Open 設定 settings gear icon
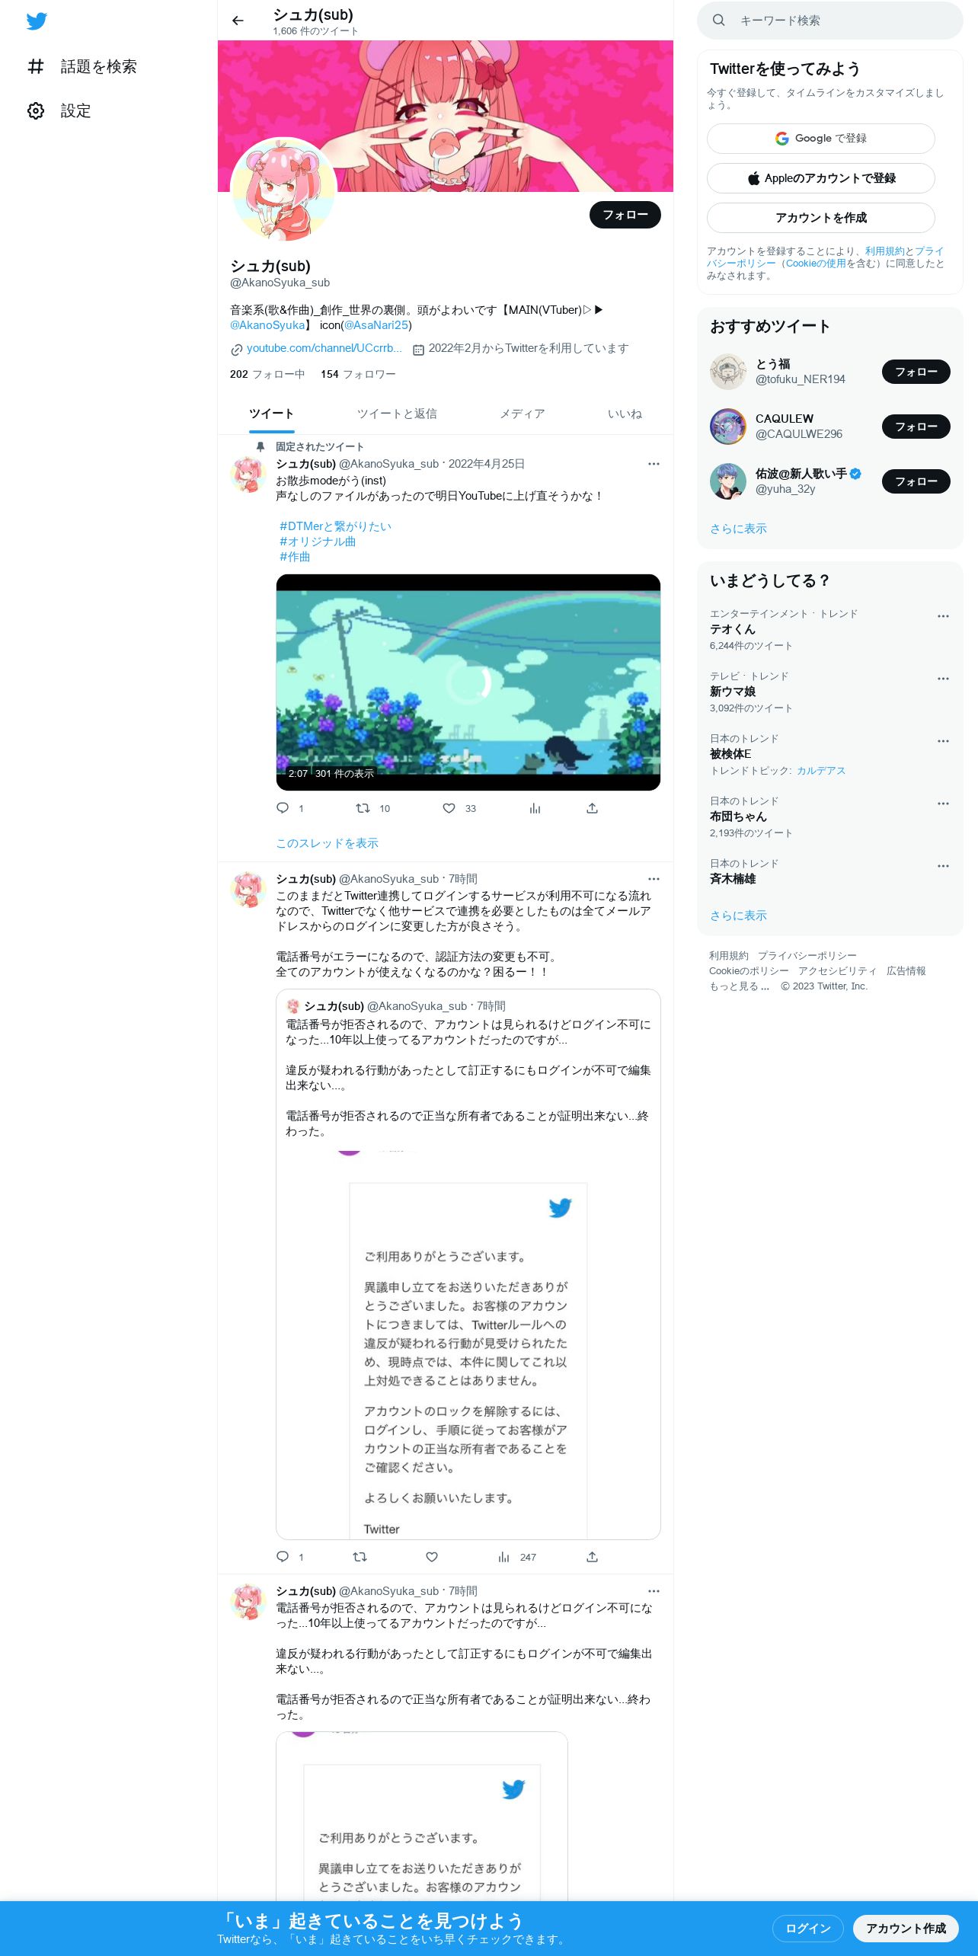 tap(36, 111)
